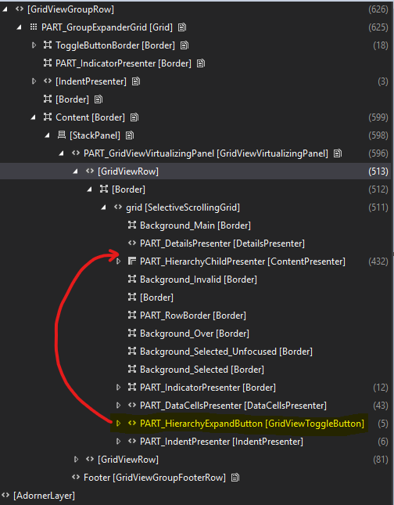Click the descendant count (5)

coord(383,424)
